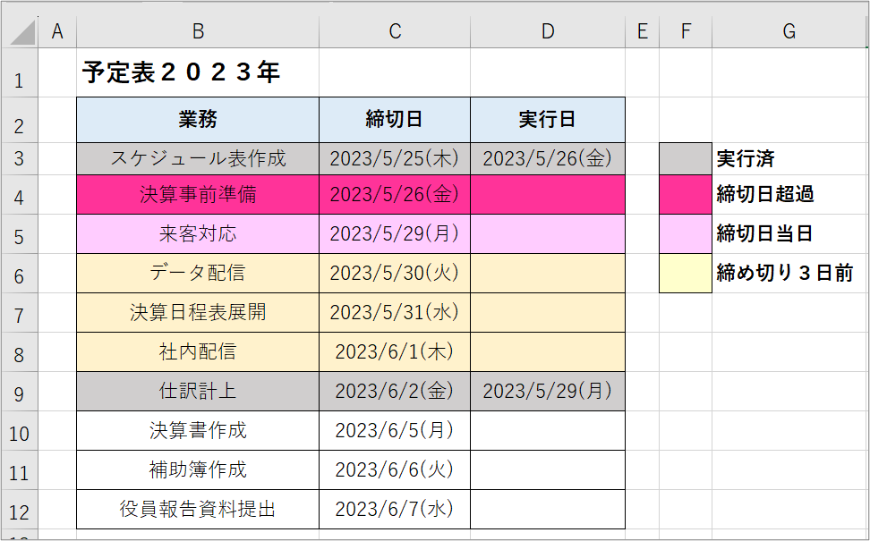This screenshot has height=541, width=870.
Task: Select column G header
Action: point(789,31)
